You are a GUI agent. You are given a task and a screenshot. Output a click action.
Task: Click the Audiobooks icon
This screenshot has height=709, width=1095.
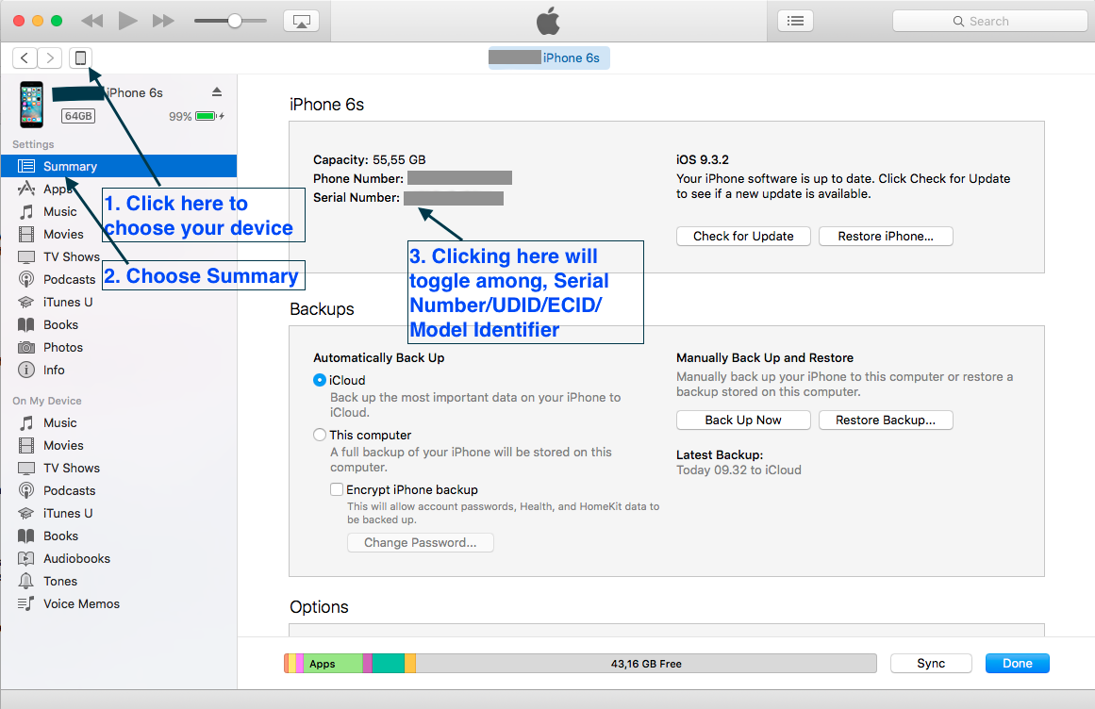tap(25, 558)
